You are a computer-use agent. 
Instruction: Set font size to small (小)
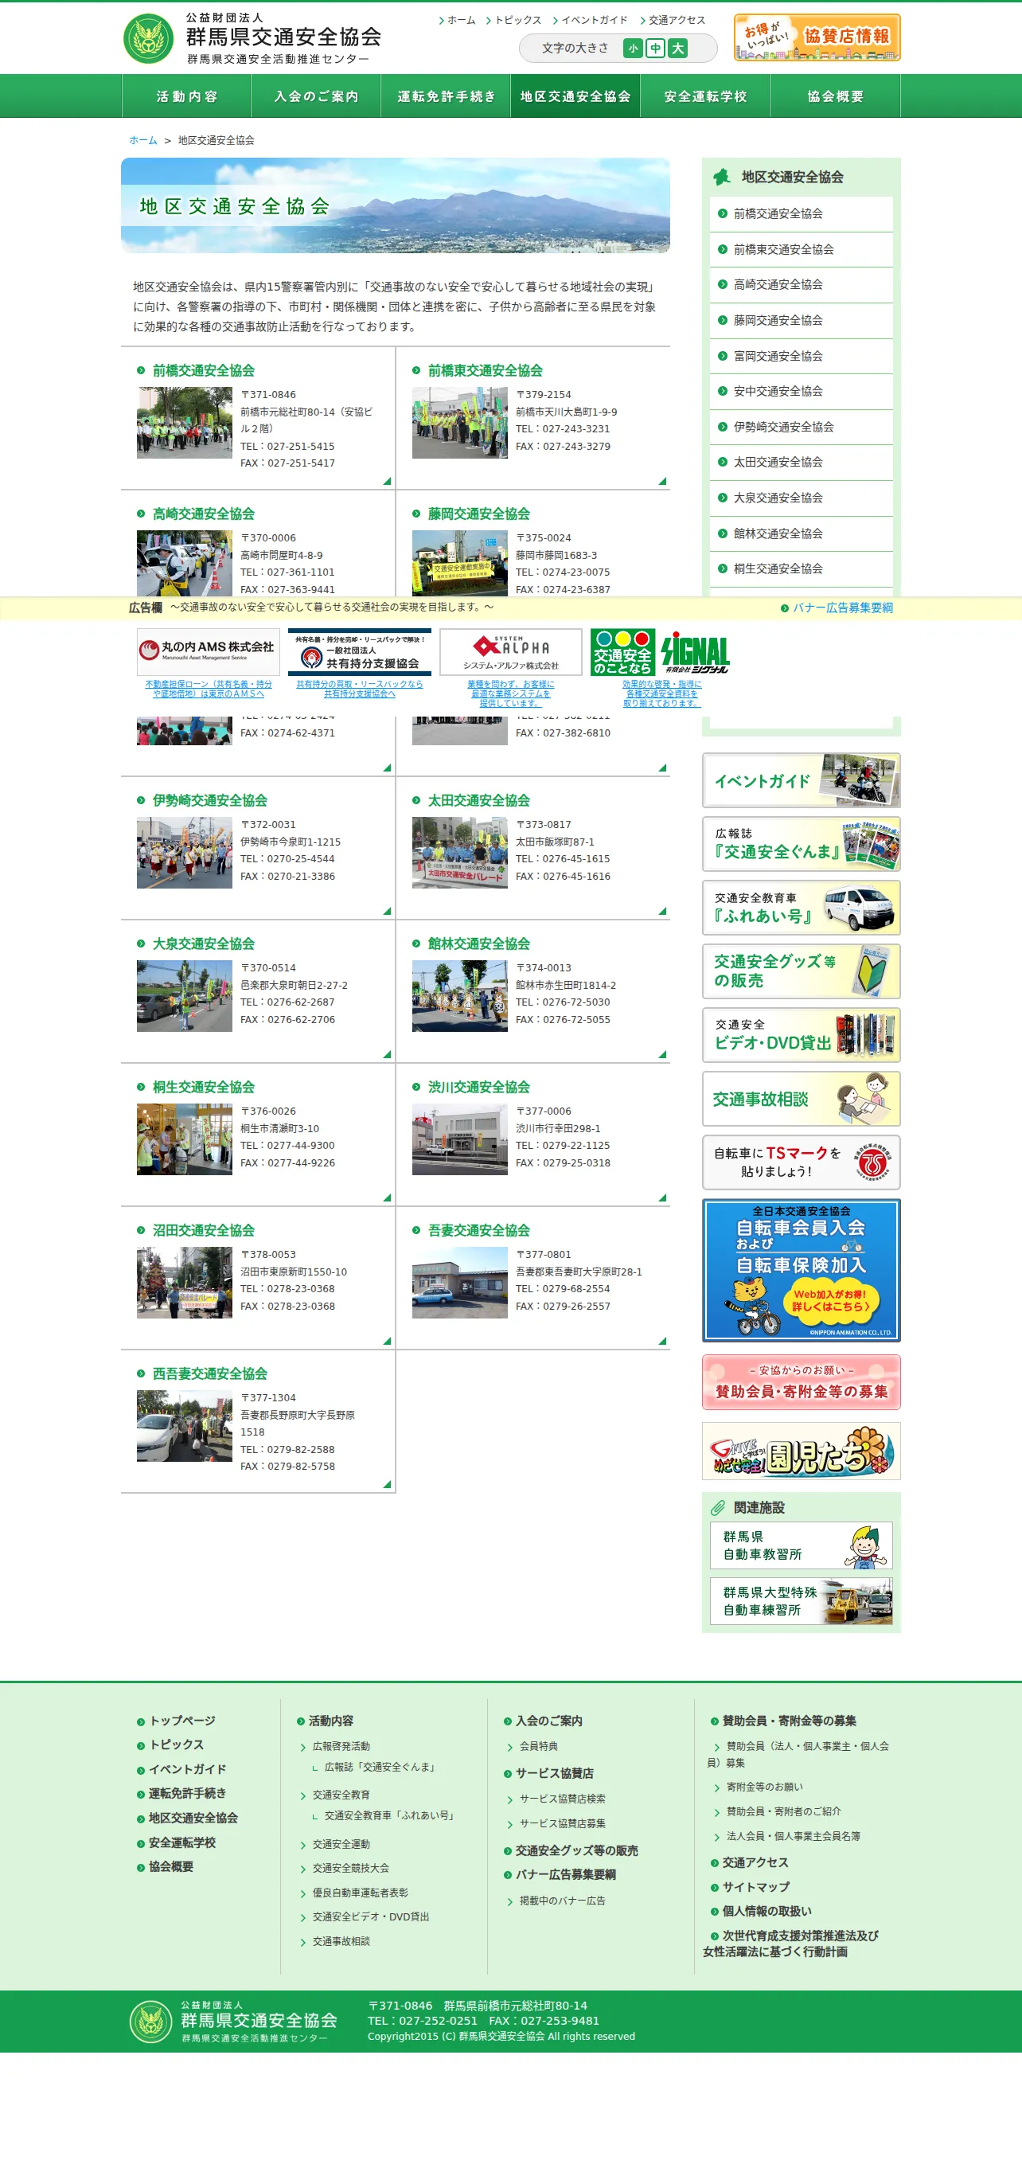click(x=632, y=49)
